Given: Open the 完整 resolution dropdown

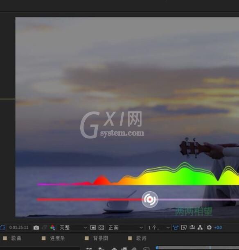Looking at the screenshot, I should point(73,227).
